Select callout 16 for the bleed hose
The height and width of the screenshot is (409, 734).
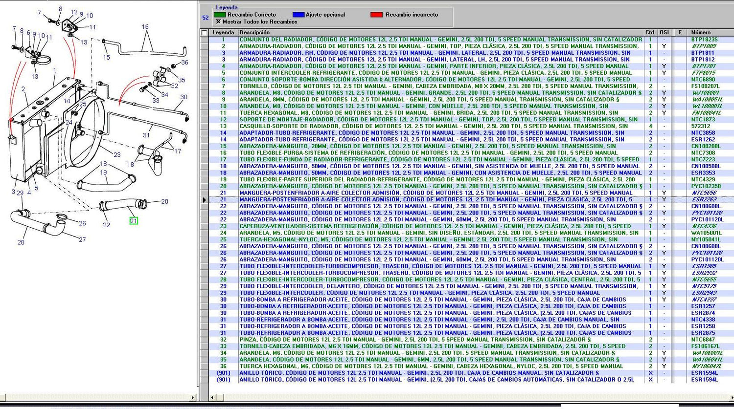point(145,27)
